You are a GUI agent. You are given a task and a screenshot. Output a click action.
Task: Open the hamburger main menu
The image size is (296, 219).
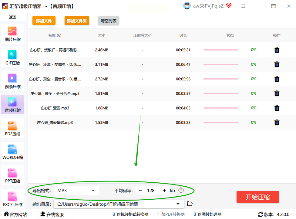(x=243, y=6)
